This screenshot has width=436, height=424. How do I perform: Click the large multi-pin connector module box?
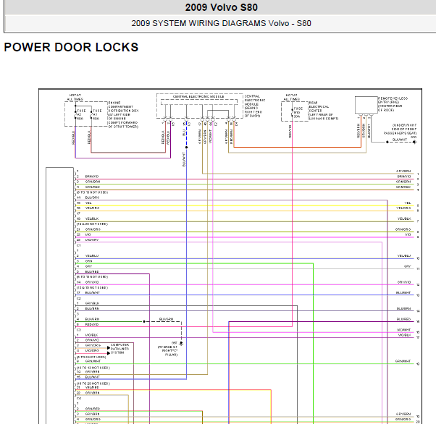(59, 295)
